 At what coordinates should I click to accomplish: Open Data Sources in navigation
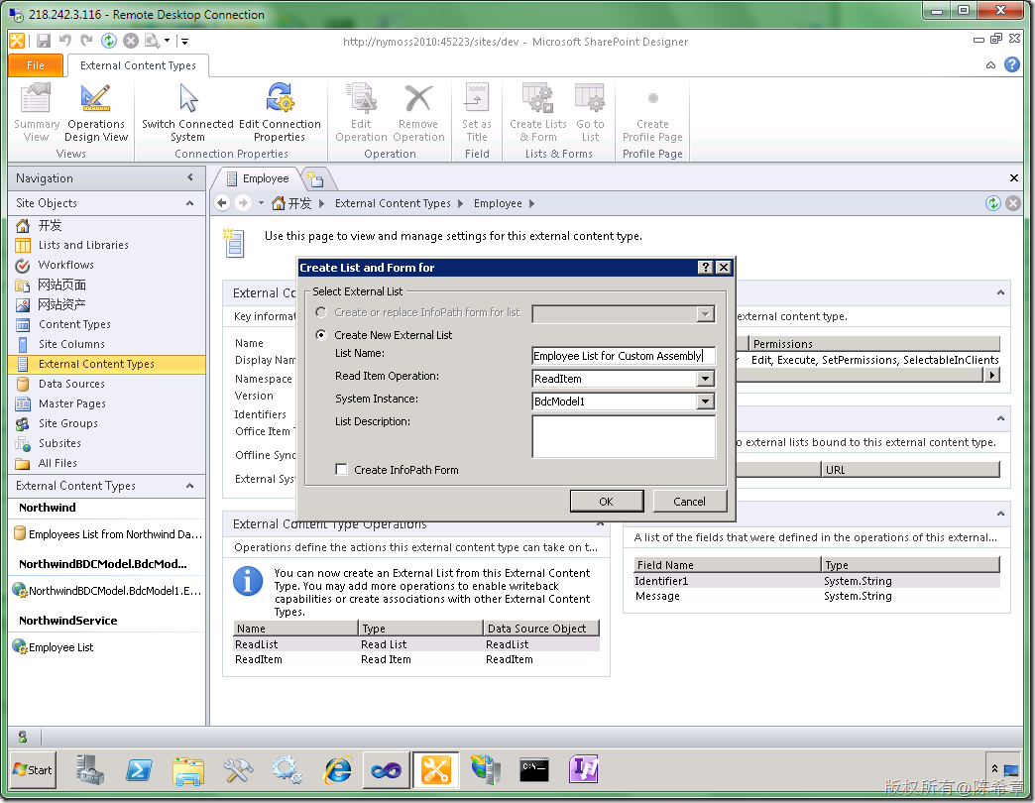tap(71, 384)
